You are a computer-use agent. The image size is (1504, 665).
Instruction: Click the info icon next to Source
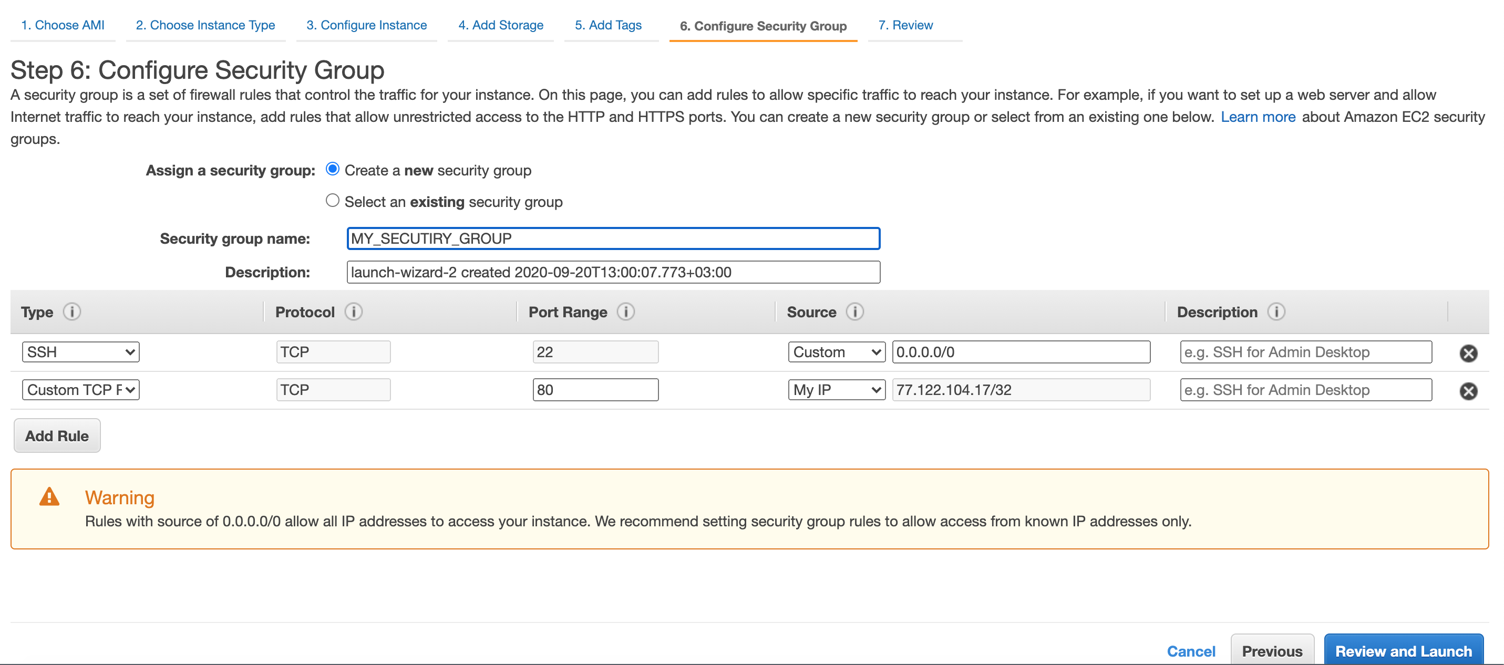pyautogui.click(x=855, y=312)
